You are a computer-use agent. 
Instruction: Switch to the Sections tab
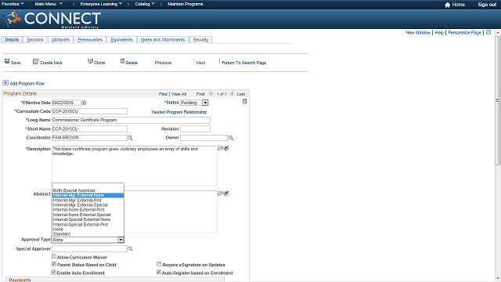coord(35,40)
